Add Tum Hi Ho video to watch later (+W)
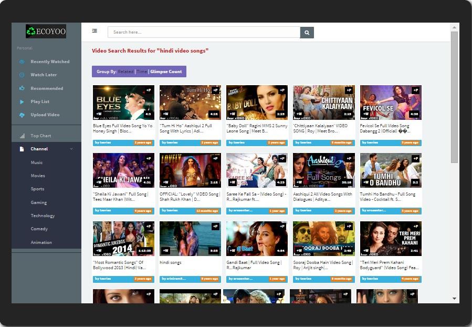This screenshot has height=327, width=472. pos(165,114)
